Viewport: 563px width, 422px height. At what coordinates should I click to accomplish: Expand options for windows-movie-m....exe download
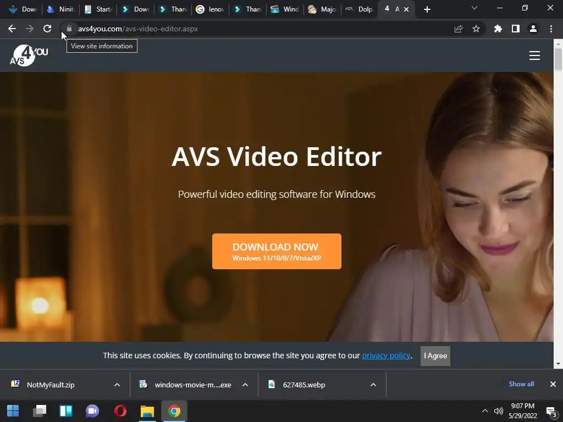click(x=245, y=385)
